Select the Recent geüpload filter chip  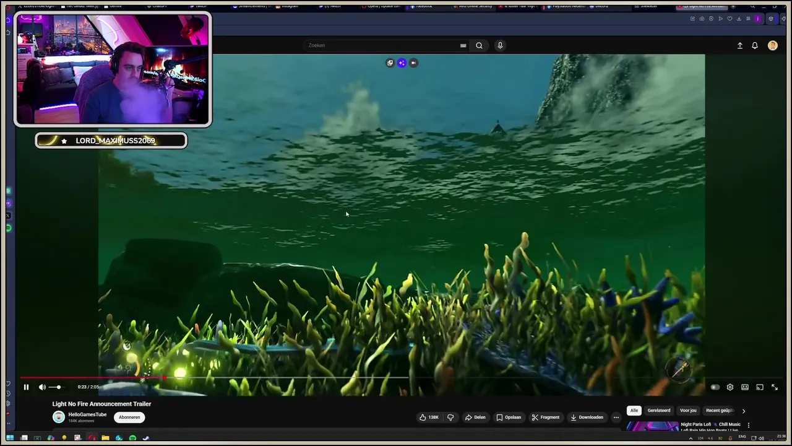(719, 410)
